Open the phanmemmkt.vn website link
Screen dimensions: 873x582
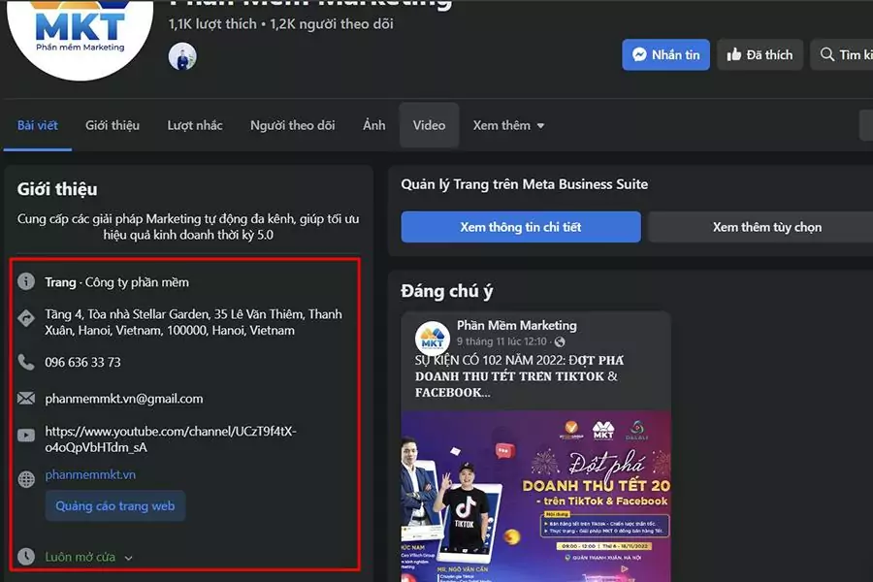(x=90, y=474)
